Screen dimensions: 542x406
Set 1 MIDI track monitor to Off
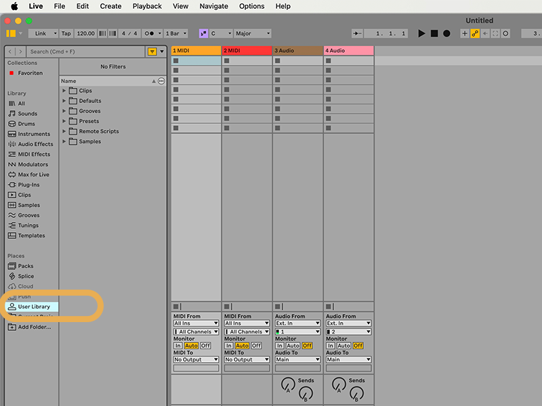point(205,346)
